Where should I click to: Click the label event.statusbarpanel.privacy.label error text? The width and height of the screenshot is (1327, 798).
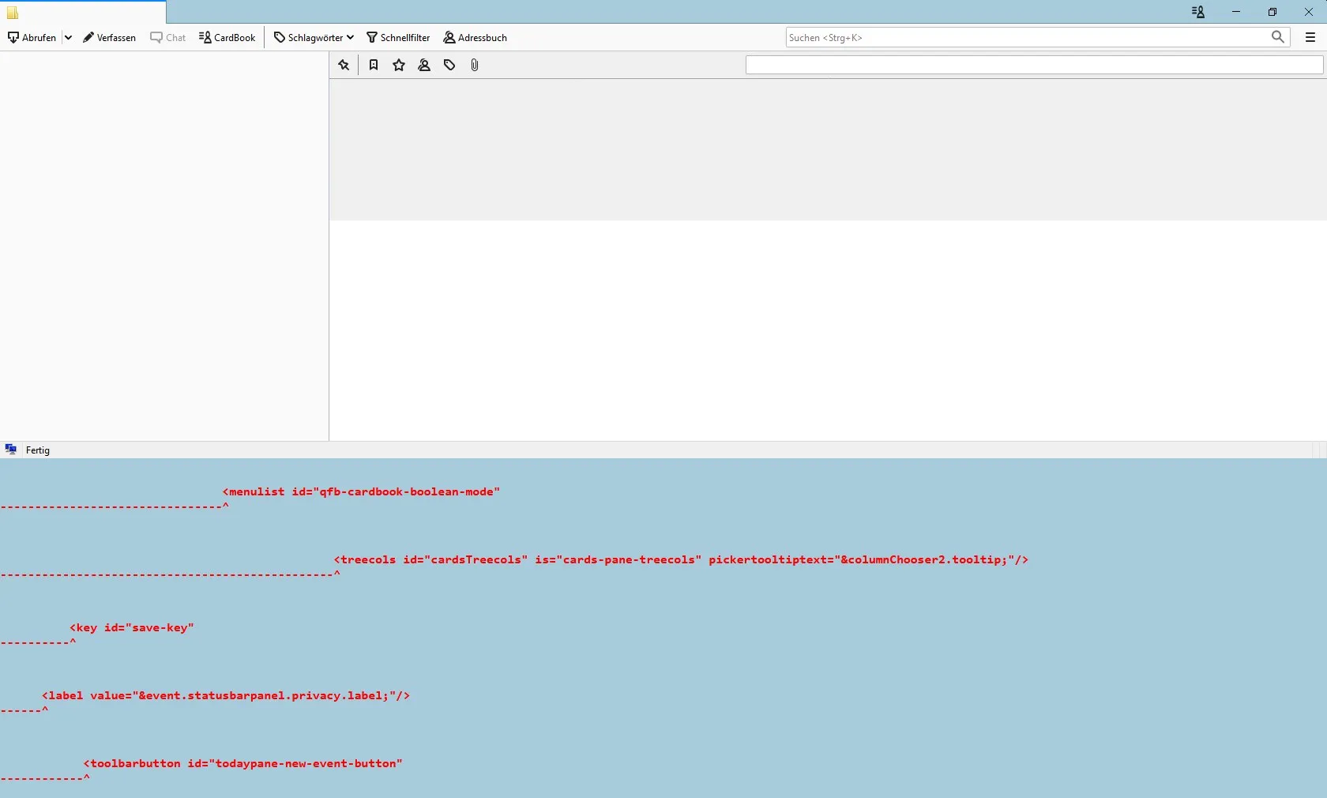coord(226,695)
